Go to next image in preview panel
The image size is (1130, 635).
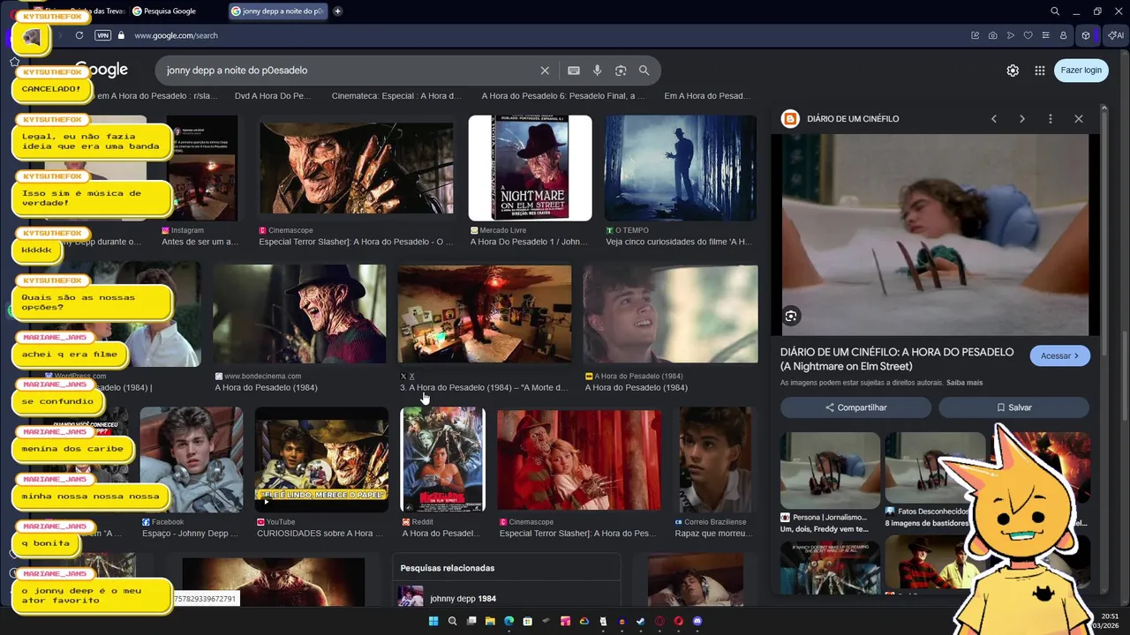tap(1022, 119)
